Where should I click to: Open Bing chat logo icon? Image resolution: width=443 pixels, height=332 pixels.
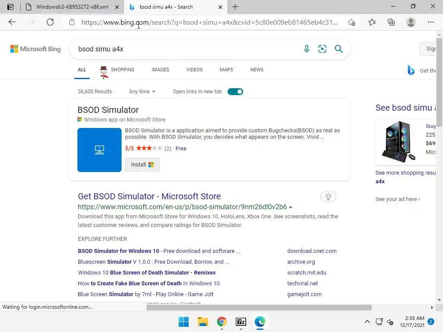click(x=411, y=70)
